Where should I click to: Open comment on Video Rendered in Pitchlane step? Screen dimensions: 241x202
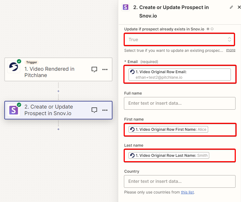click(94, 69)
